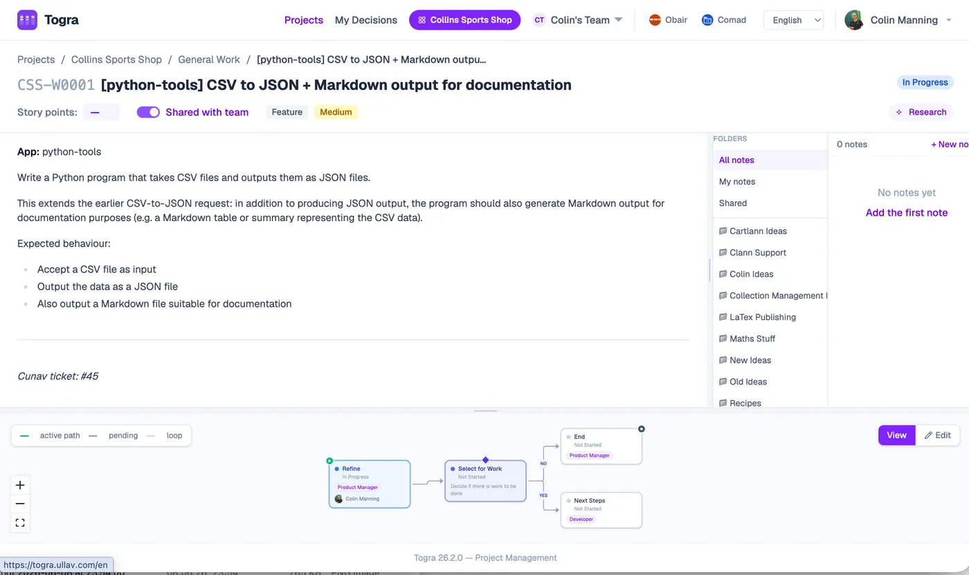969x575 pixels.
Task: Click the vertical divider handle beside folders
Action: coord(709,270)
